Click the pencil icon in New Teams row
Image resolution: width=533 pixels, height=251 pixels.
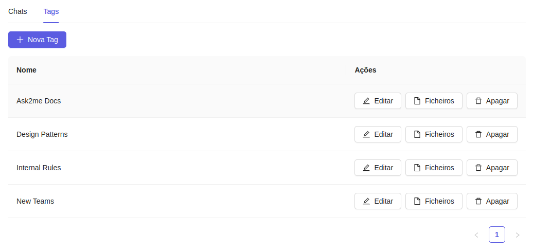pyautogui.click(x=366, y=202)
